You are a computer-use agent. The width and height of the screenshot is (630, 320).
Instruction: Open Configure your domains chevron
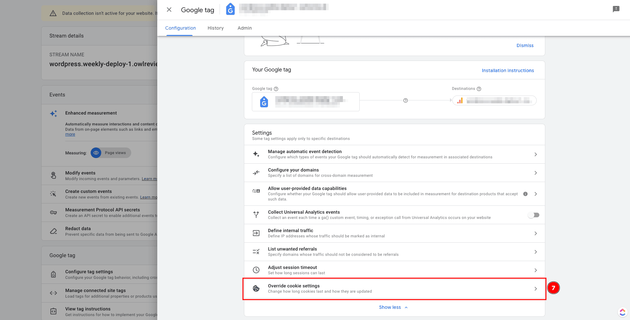[x=536, y=173]
